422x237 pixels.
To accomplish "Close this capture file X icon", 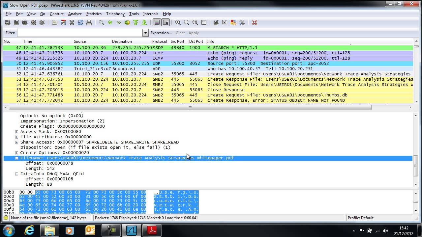I will 72,22.
